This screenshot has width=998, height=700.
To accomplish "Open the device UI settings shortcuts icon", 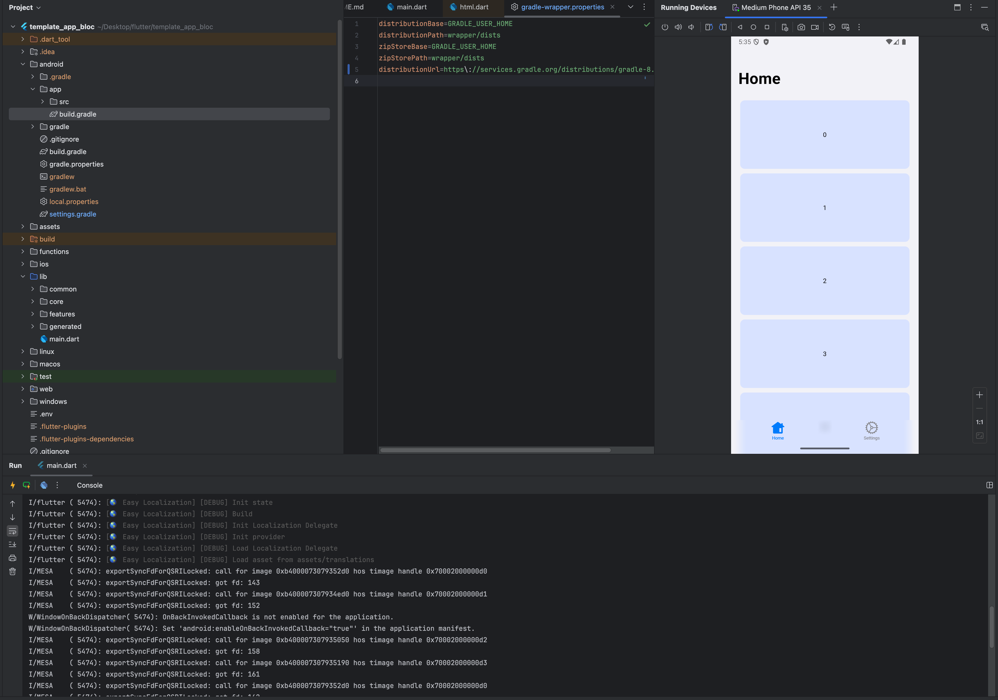I will (785, 27).
